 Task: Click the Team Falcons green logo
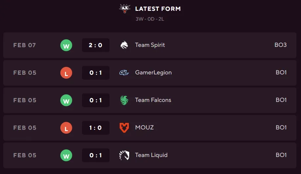pyautogui.click(x=124, y=100)
